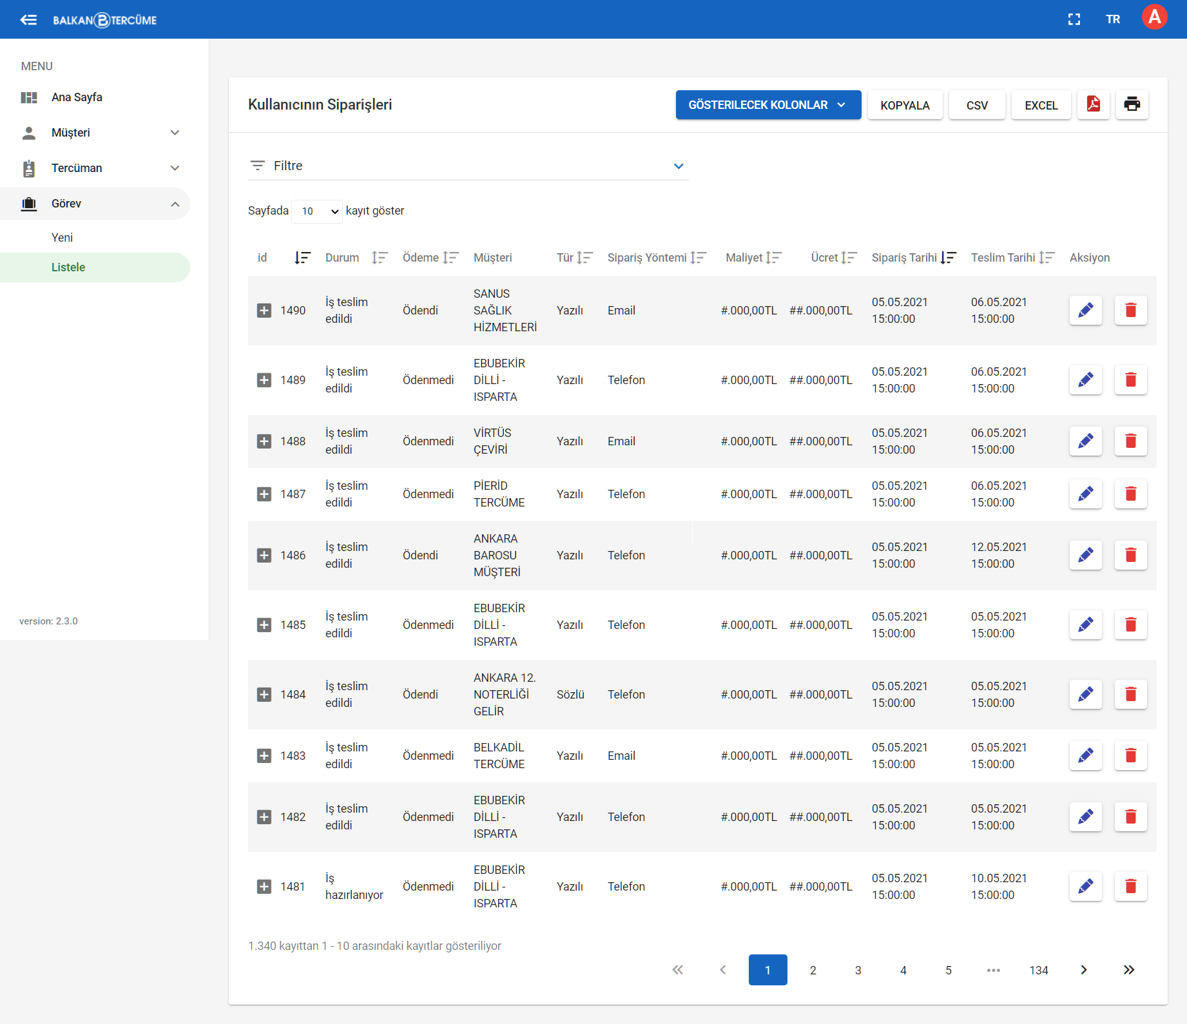Expand row details for order 1490
The image size is (1187, 1024).
click(x=264, y=311)
